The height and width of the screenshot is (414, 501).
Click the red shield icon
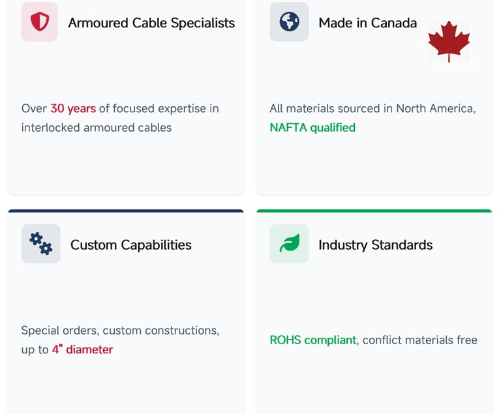(x=40, y=23)
